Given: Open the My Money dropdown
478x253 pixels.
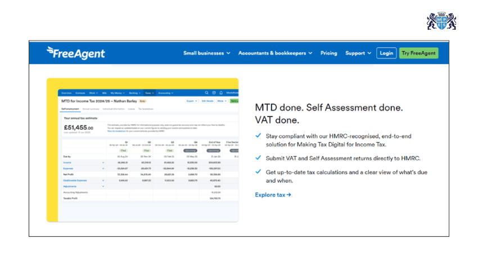Looking at the screenshot, I should click(118, 93).
